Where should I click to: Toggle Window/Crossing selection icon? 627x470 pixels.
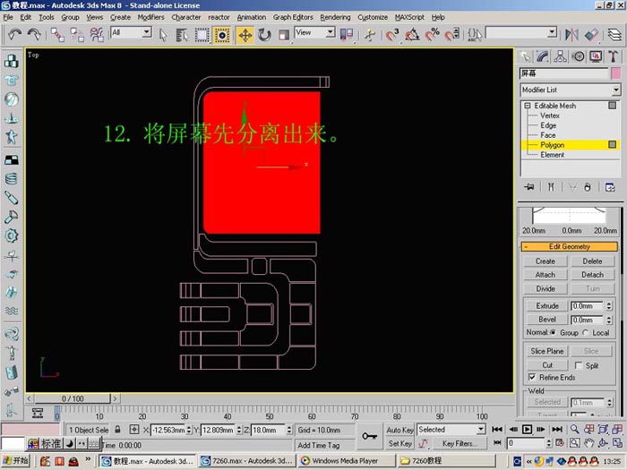point(222,35)
